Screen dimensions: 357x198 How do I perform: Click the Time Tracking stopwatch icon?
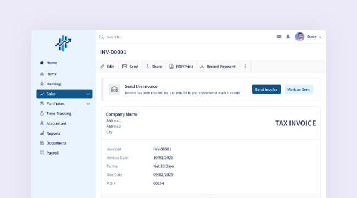(42, 113)
